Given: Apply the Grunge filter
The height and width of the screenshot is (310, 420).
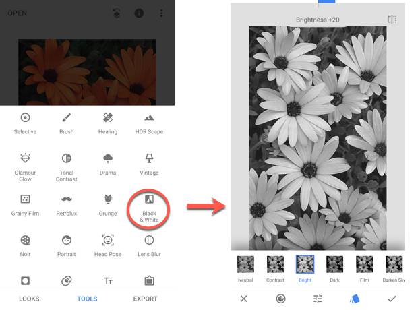Looking at the screenshot, I should 107,205.
